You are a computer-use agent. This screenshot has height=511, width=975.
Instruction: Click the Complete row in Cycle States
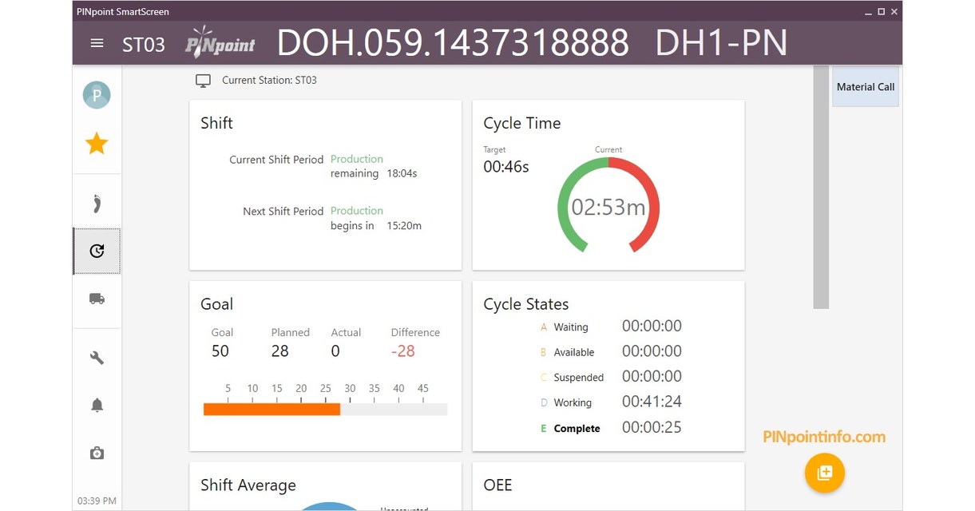[x=608, y=428]
